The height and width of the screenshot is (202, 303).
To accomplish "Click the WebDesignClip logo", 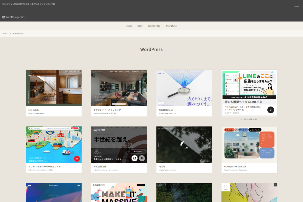I will [x=13, y=17].
